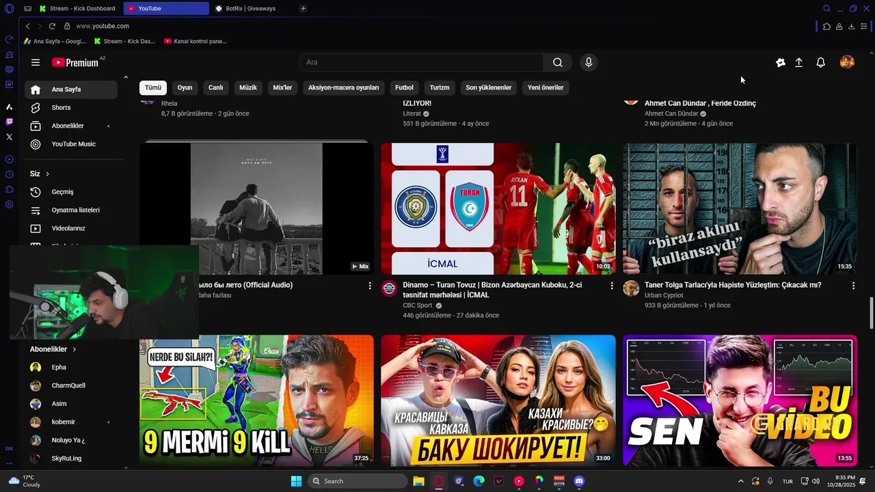This screenshot has height=492, width=875.
Task: Open the Hapiste Yüzleştim video thumbnail
Action: pos(740,208)
